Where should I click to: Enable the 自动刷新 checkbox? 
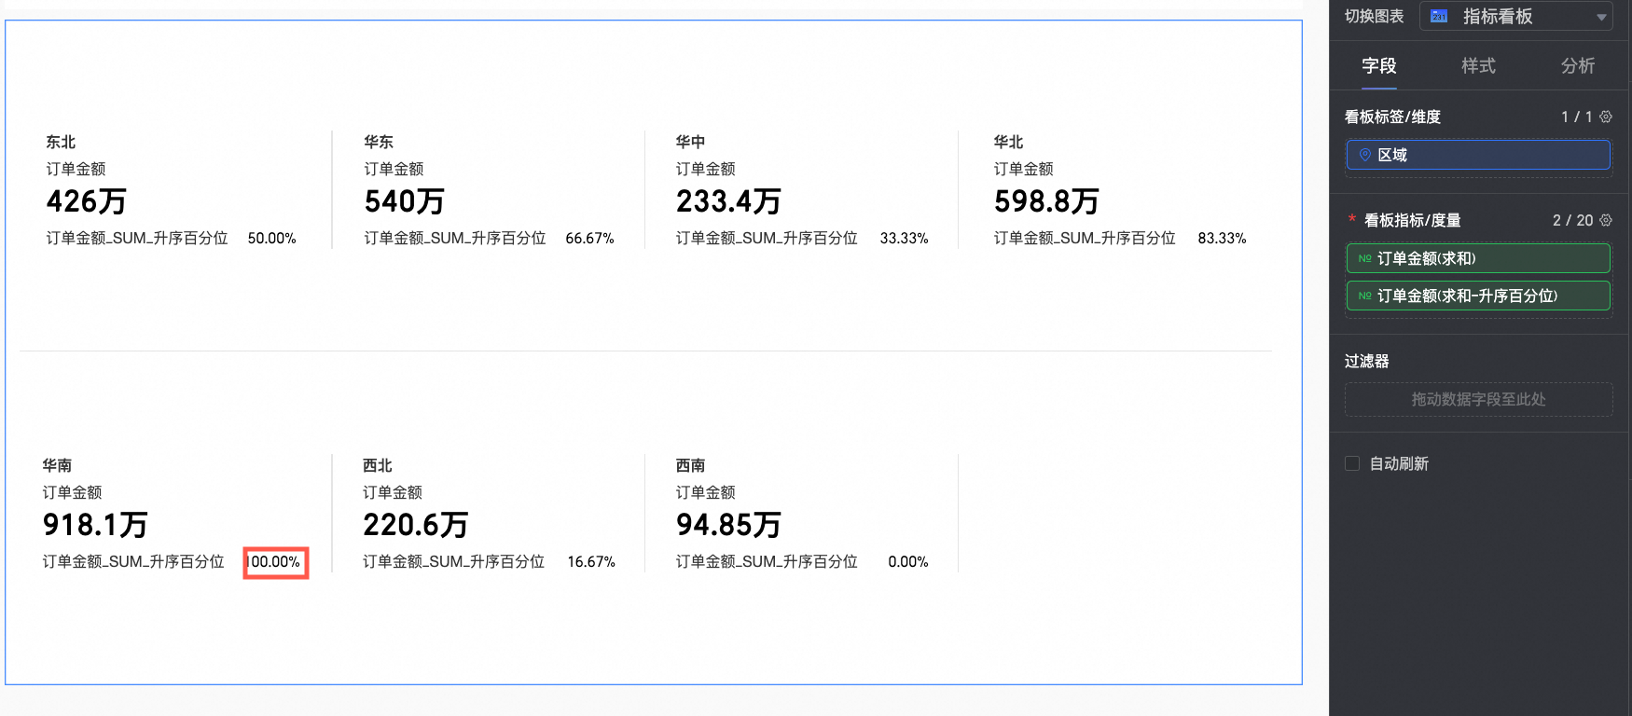point(1352,463)
